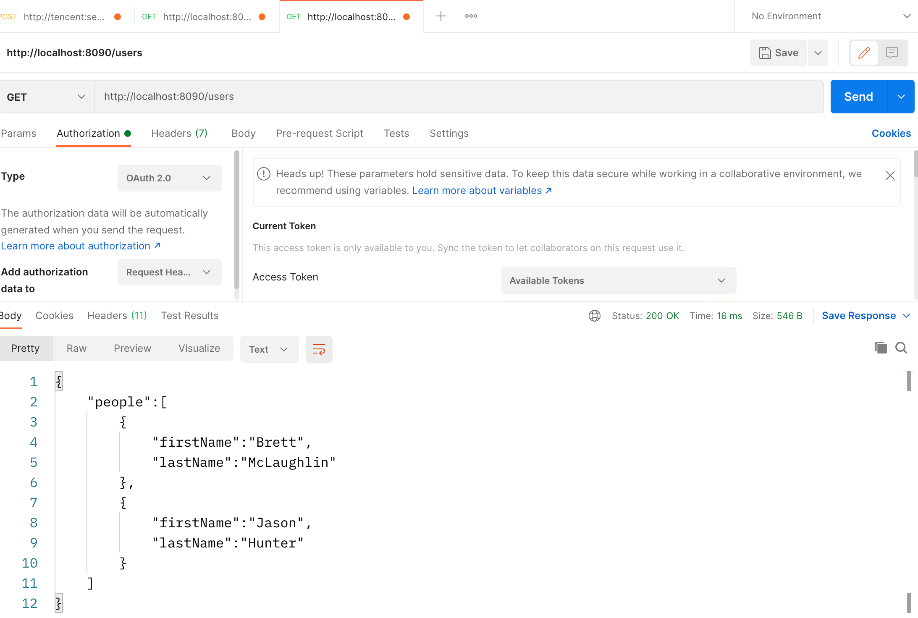Switch to the Pre-request Script tab
This screenshot has height=618, width=918.
319,134
